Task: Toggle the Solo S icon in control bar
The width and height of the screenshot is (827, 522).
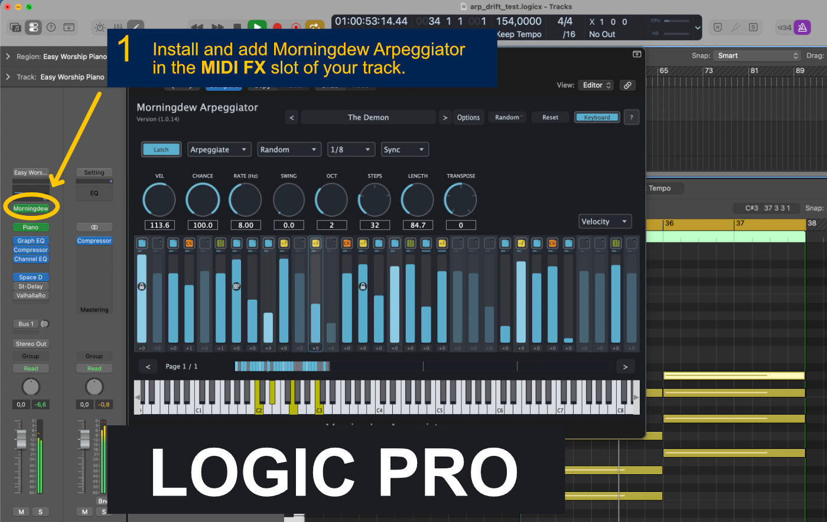Action: (x=753, y=27)
